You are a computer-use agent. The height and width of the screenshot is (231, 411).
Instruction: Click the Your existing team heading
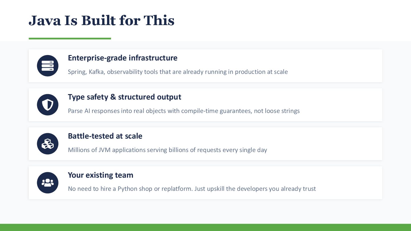point(100,175)
